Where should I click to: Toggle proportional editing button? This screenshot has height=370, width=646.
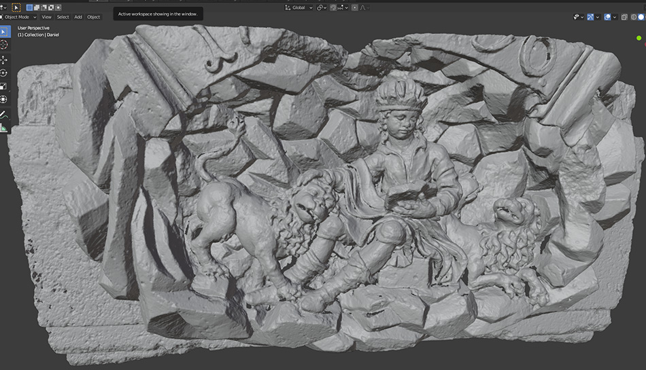pos(355,7)
